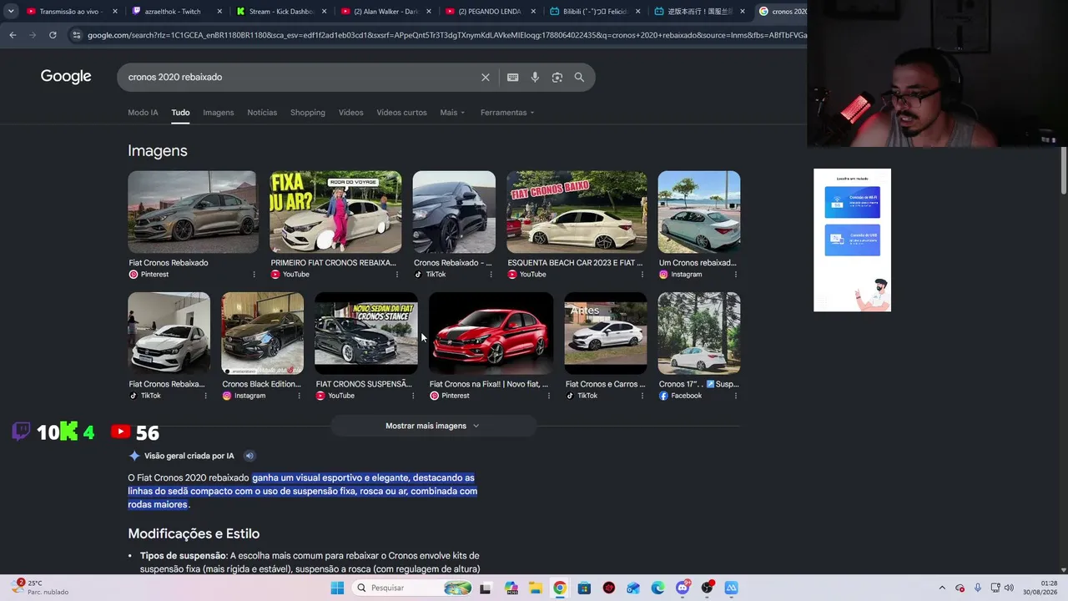Go to the Google home logo
This screenshot has width=1068, height=601.
coord(66,77)
